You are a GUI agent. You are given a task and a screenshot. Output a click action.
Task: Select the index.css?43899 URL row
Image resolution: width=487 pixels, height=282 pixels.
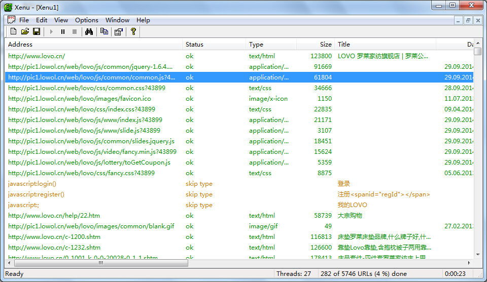coord(239,109)
